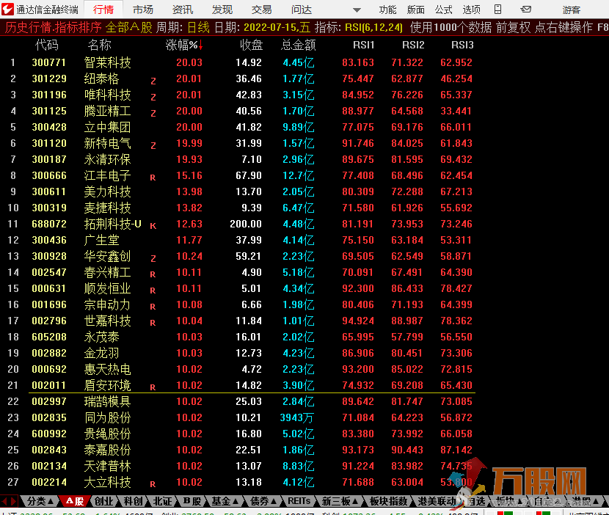
Task: Select the 科创 bottom tab
Action: (x=134, y=501)
